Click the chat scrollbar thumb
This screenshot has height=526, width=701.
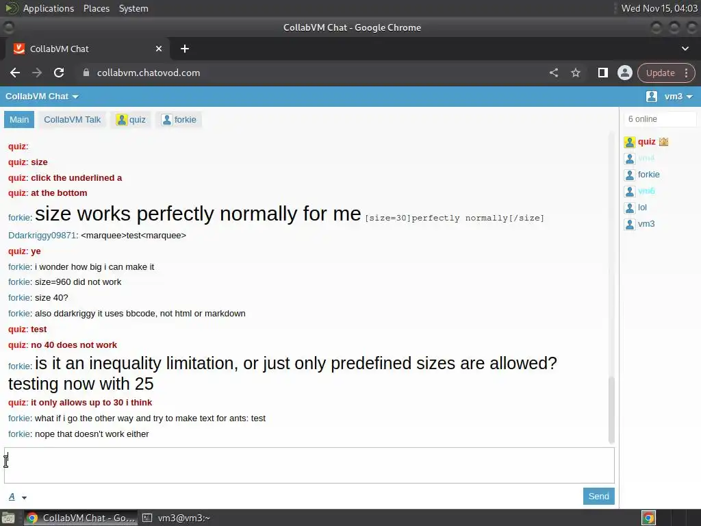point(611,410)
